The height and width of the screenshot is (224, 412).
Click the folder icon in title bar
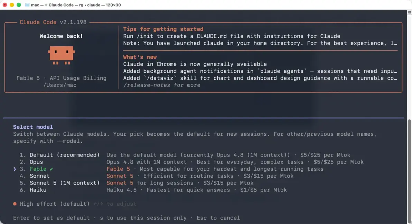27,5
